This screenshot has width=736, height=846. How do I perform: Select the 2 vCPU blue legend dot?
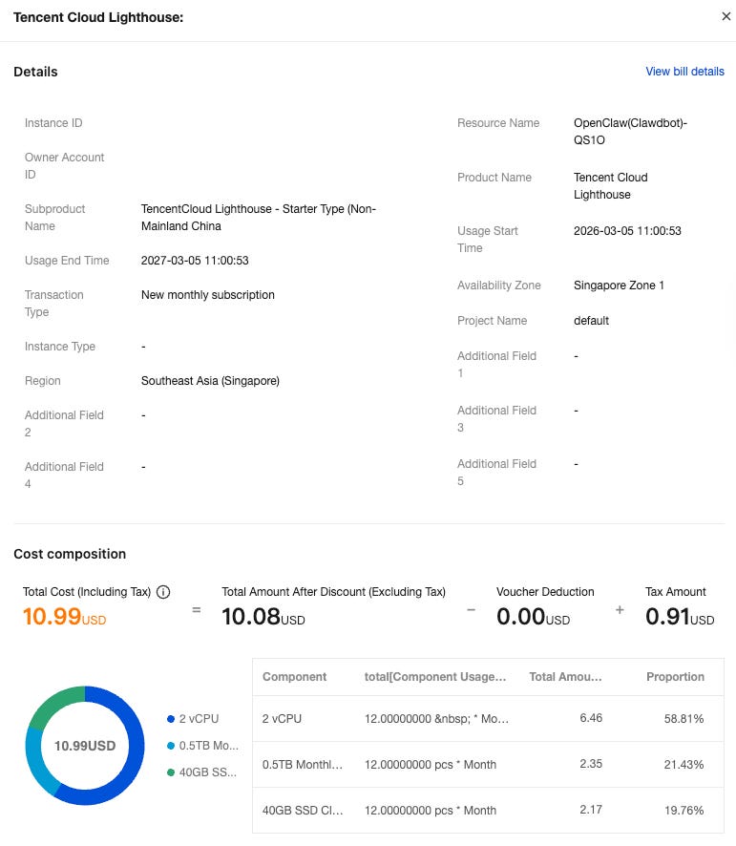[x=171, y=719]
